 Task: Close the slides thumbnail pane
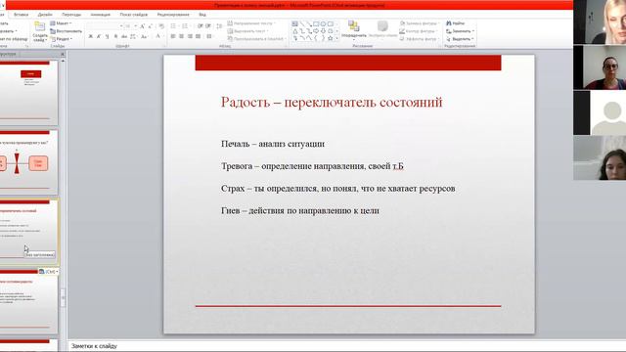coord(63,54)
